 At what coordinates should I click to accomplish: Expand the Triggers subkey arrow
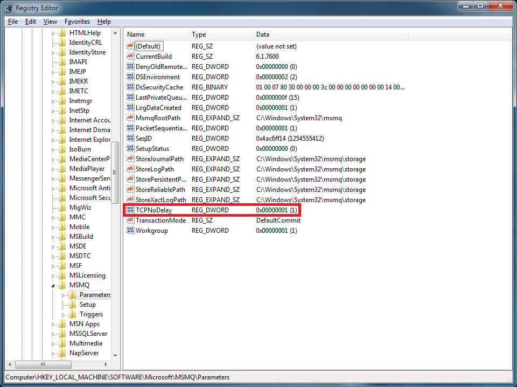[x=64, y=315]
